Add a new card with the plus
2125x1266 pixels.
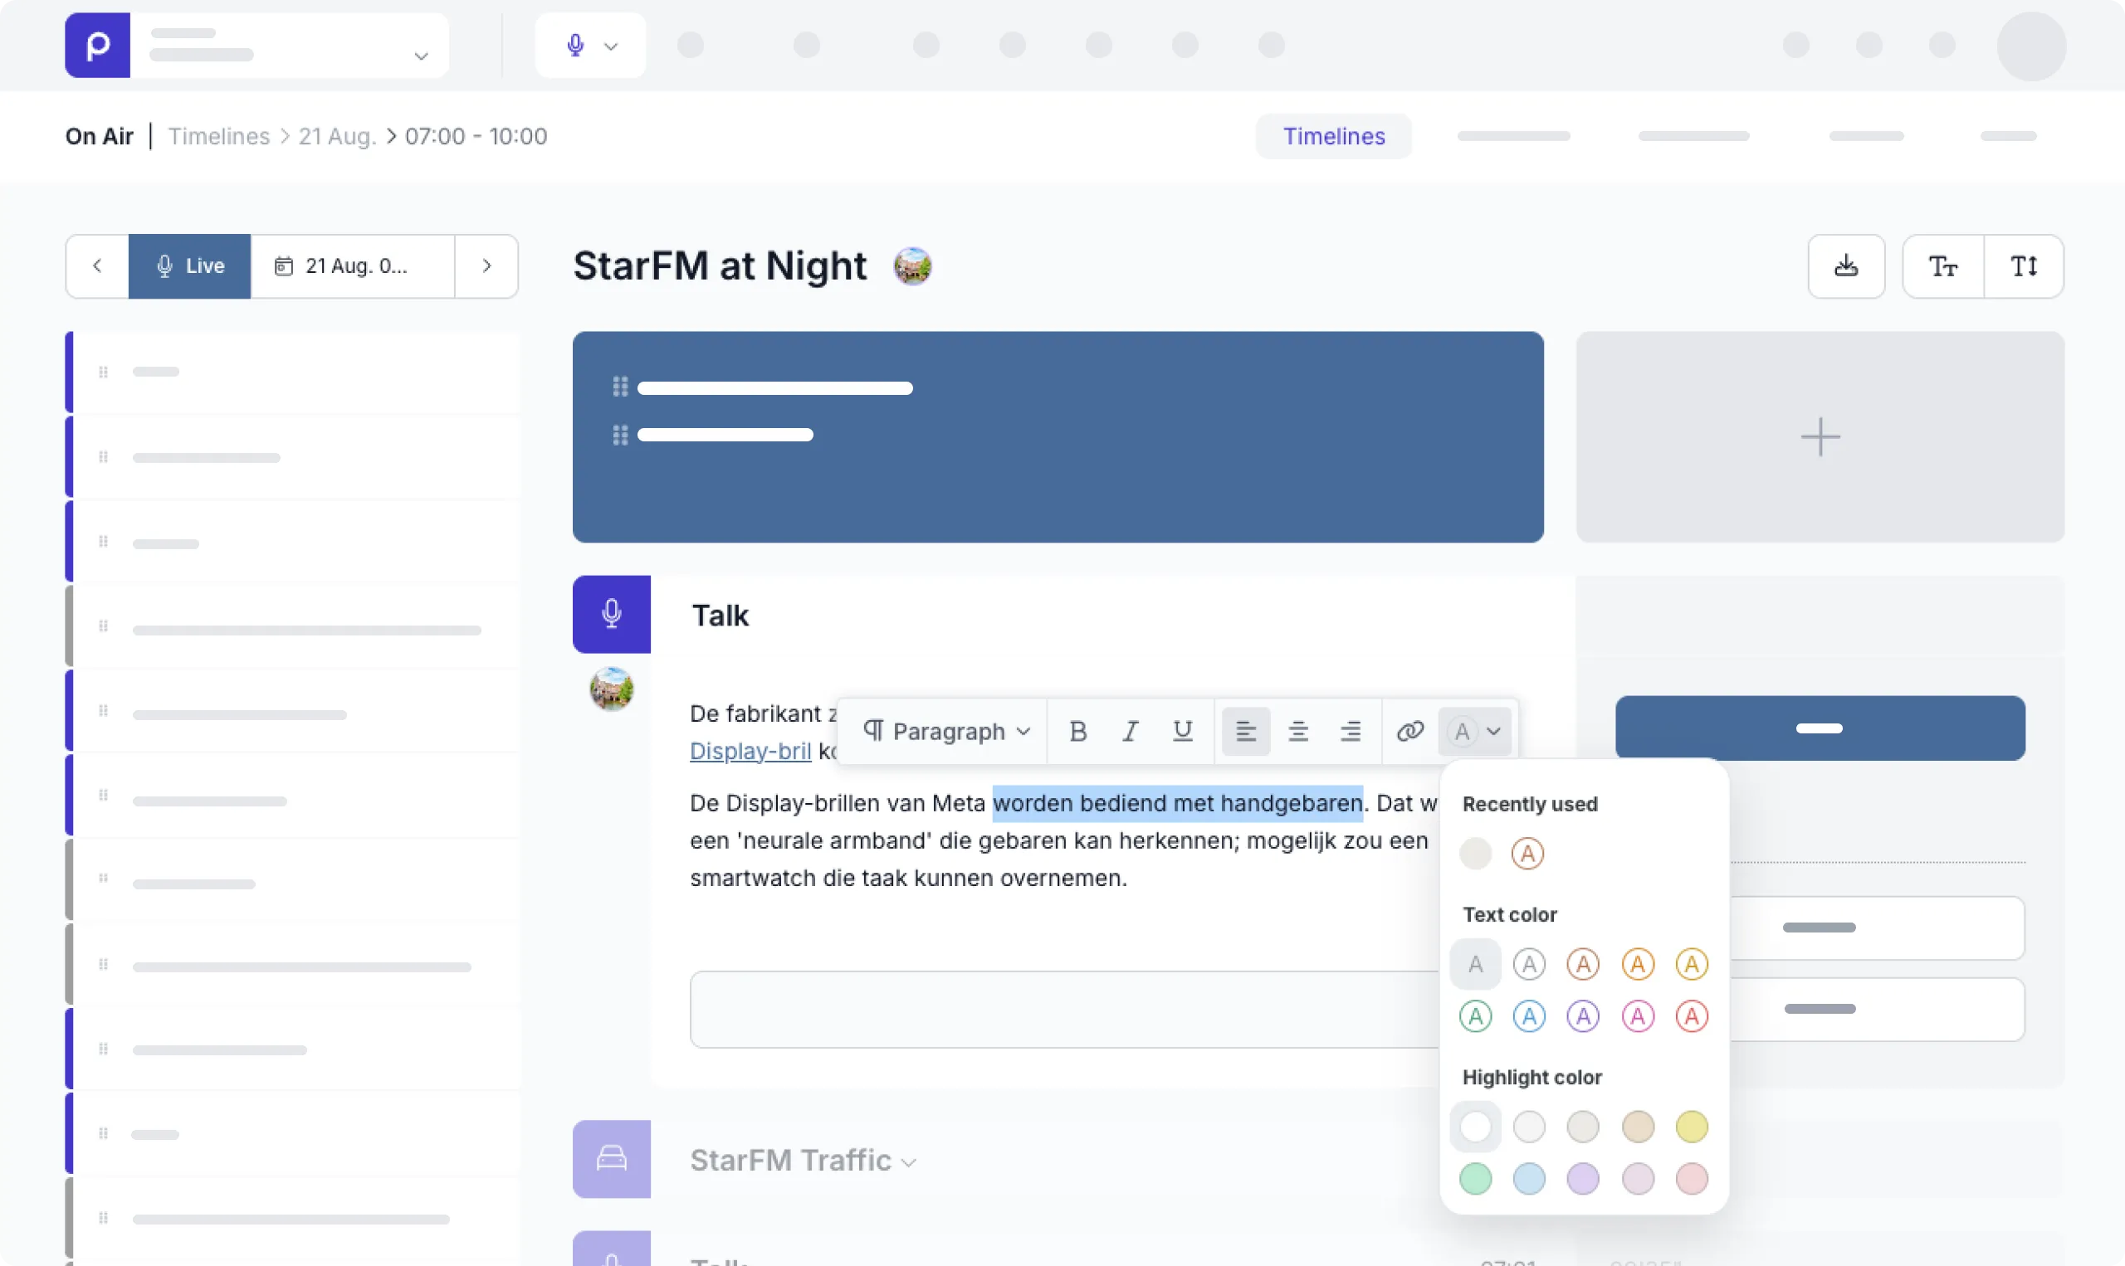coord(1820,436)
